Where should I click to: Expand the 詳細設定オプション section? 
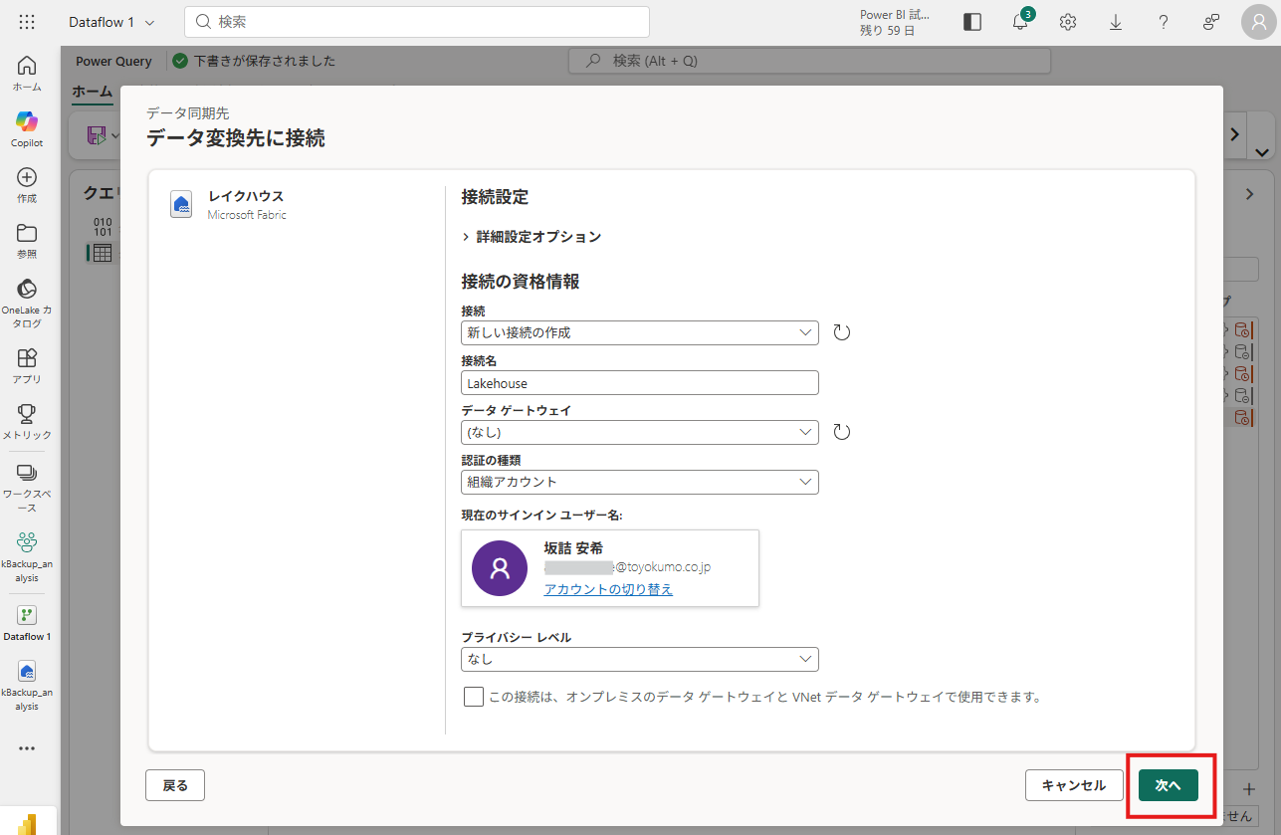(532, 237)
